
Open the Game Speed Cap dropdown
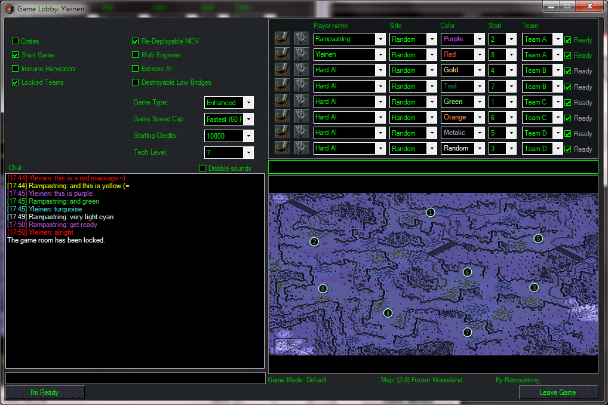click(229, 119)
